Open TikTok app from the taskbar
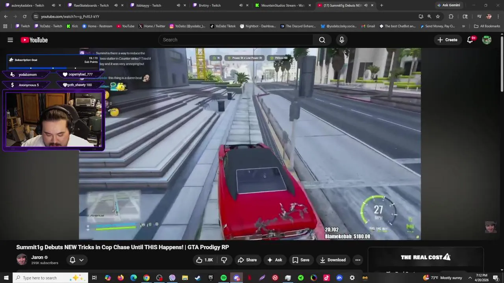This screenshot has width=504, height=283. [x=326, y=278]
